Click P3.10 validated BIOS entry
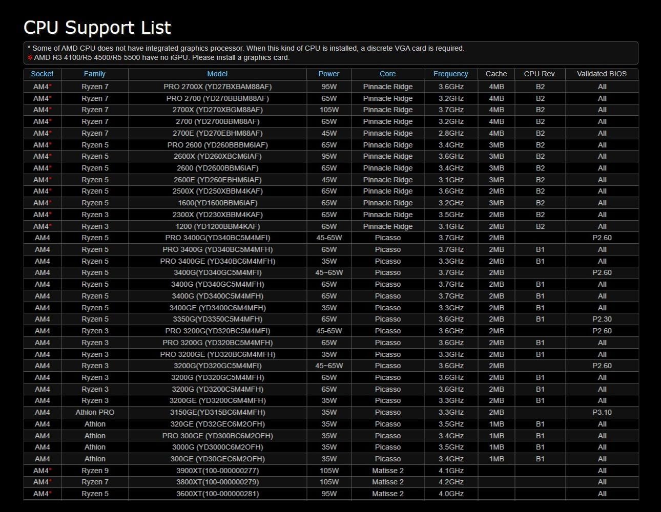 click(x=602, y=412)
